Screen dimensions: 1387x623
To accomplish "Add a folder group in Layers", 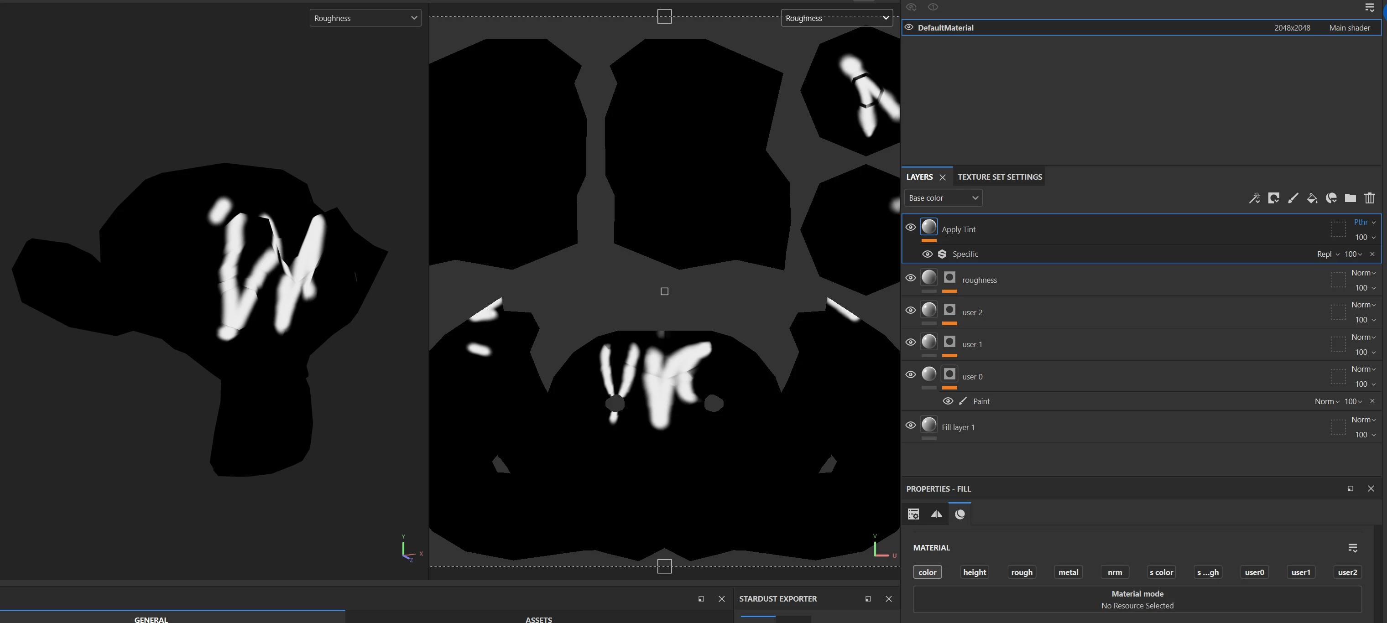I will click(x=1350, y=198).
